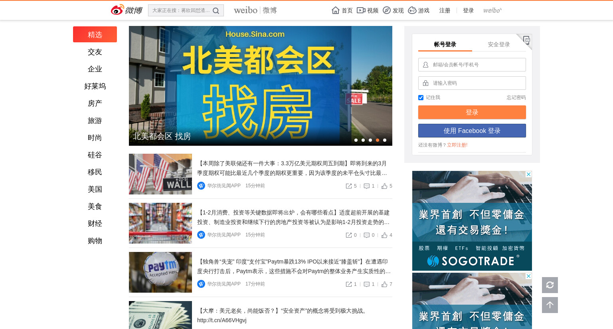Image resolution: width=613 pixels, height=329 pixels.
Task: Open the dollar bills thumbnail
Action: pyautogui.click(x=160, y=315)
